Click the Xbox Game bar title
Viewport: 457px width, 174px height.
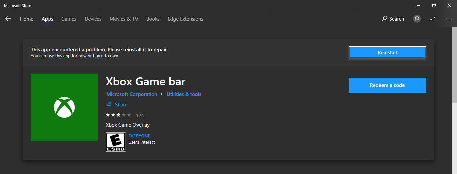[x=146, y=81]
